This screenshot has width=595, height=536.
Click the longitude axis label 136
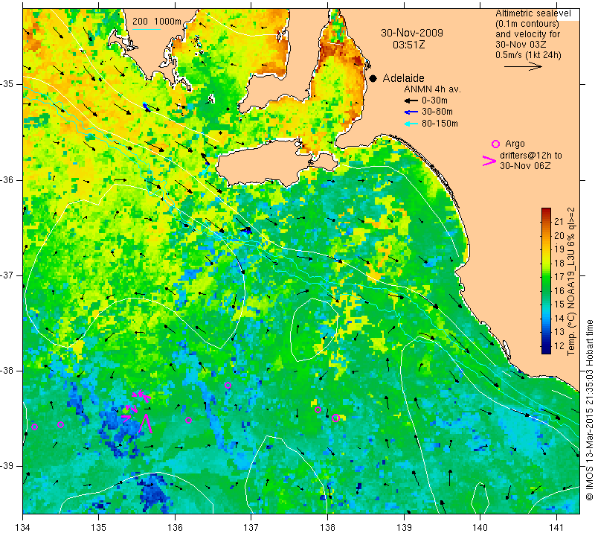tap(175, 527)
